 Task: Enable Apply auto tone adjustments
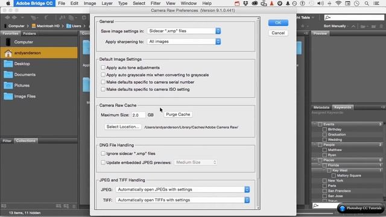[103, 68]
